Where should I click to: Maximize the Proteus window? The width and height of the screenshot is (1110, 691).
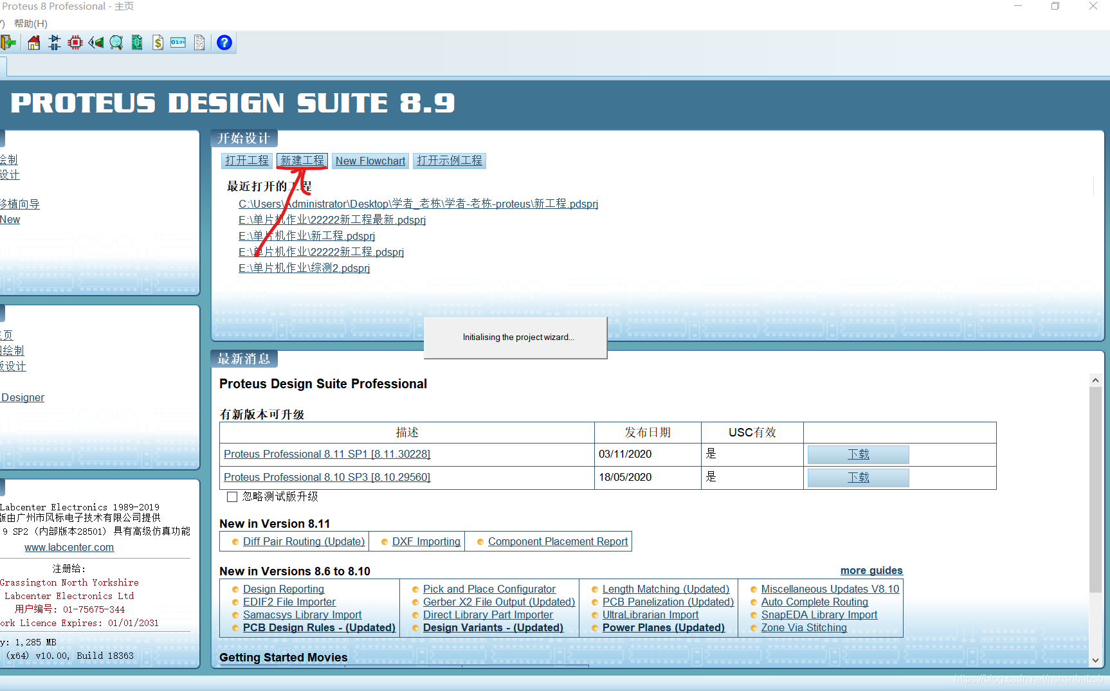1055,6
